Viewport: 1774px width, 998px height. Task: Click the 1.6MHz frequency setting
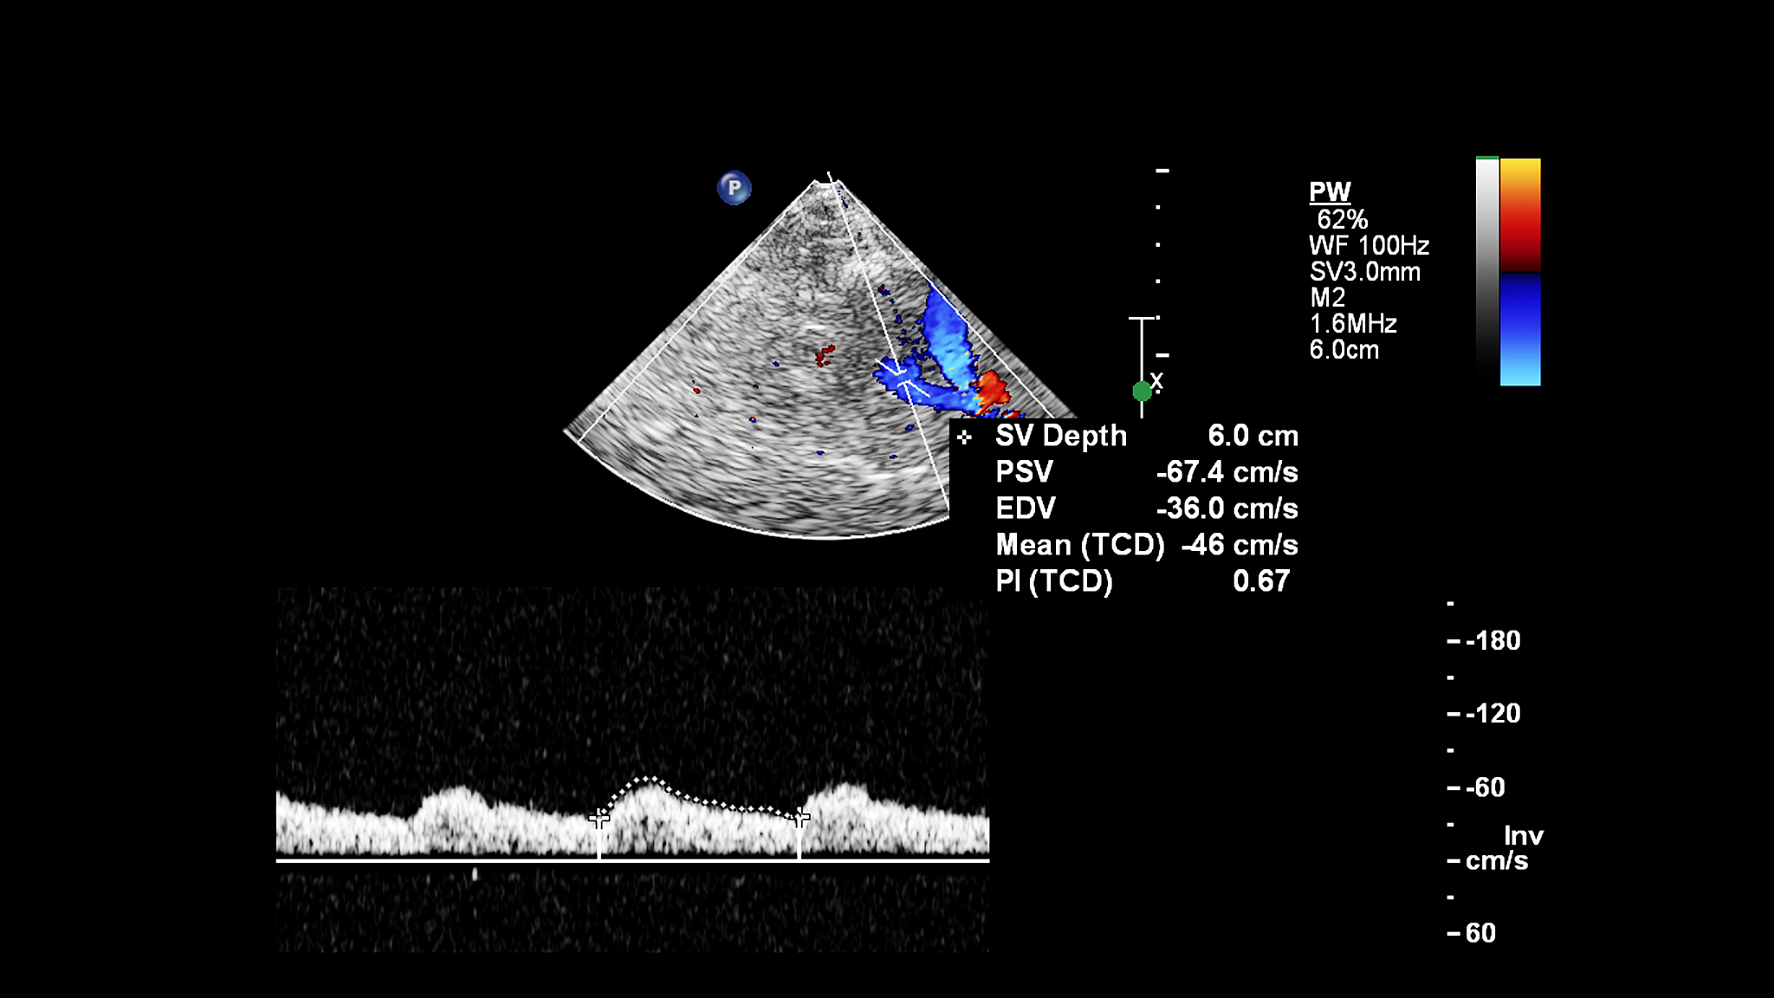[1352, 324]
